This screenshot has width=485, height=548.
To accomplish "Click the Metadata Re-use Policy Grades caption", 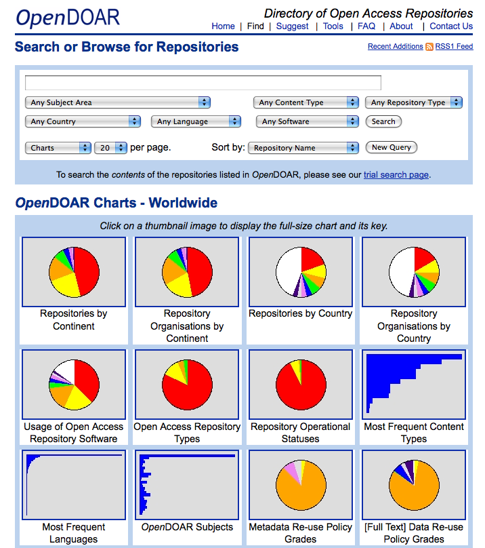I will tap(301, 533).
